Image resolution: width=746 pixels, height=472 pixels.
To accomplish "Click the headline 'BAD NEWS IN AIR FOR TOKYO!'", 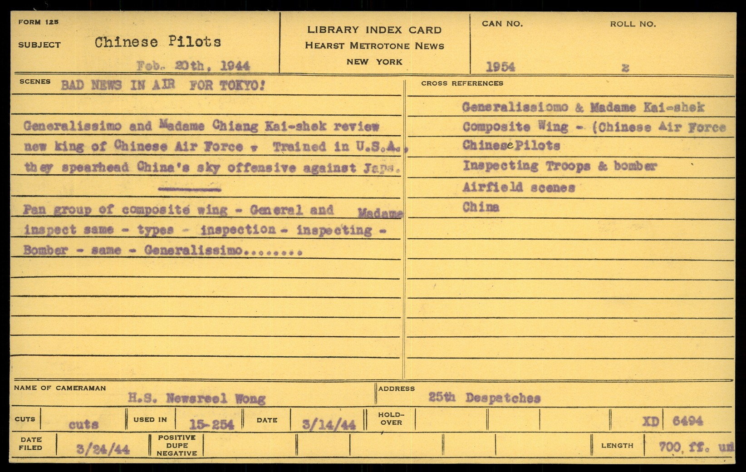I will click(163, 85).
